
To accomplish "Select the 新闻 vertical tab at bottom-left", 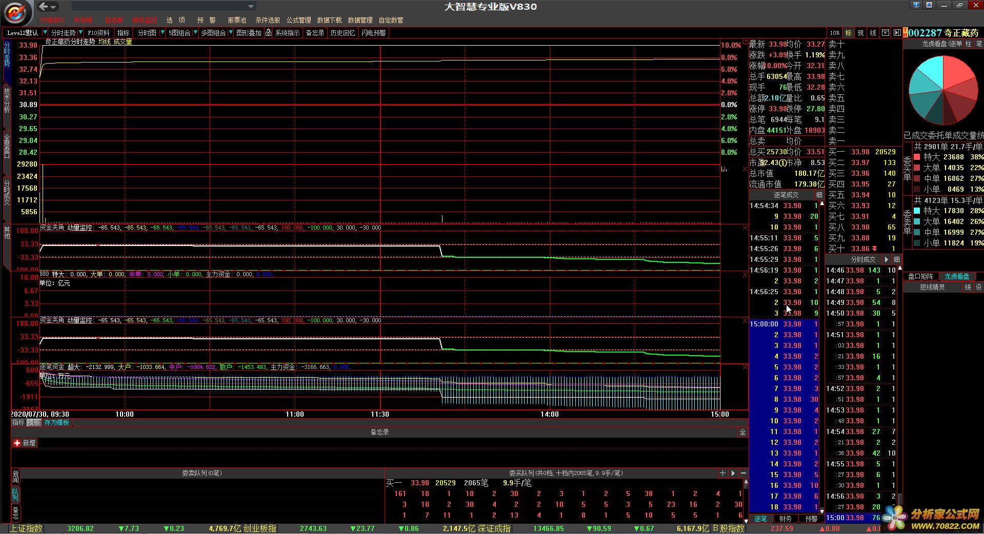I will click(x=15, y=477).
